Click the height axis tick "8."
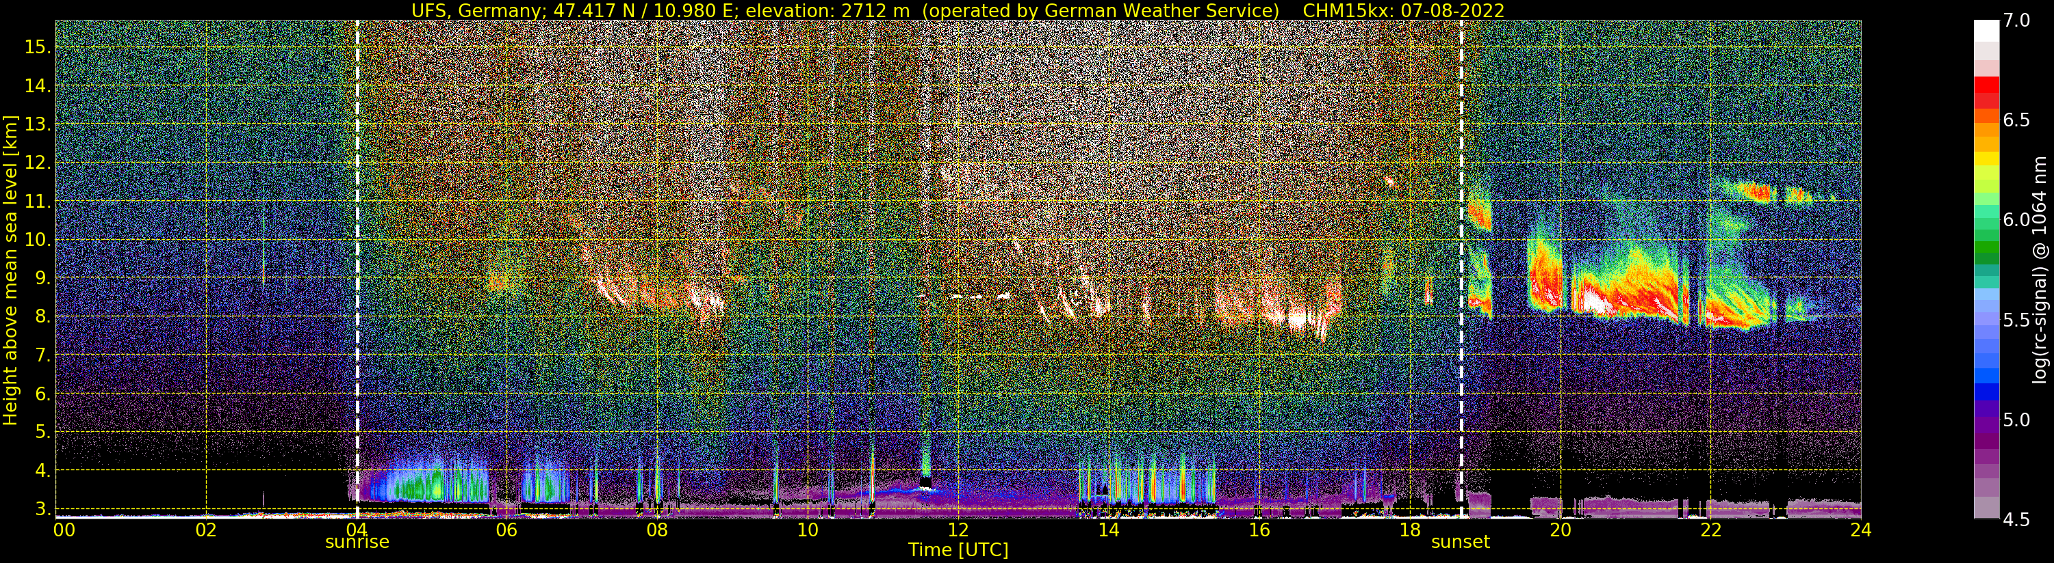This screenshot has width=2054, height=563. coord(42,317)
